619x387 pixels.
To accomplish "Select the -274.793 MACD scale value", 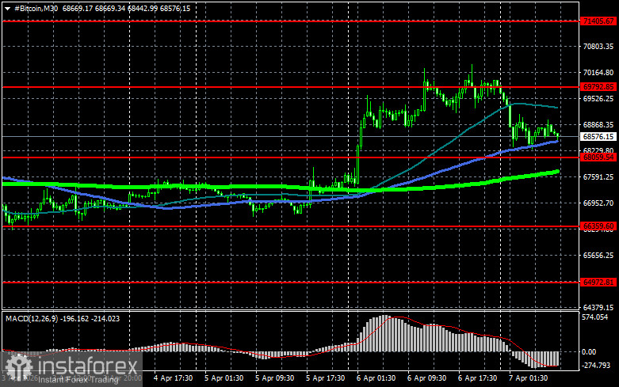I will 596,366.
